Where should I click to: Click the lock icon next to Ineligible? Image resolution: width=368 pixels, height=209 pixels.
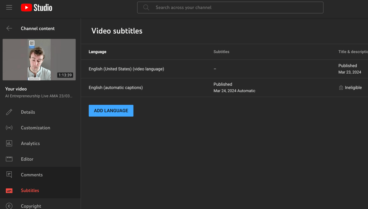(341, 88)
